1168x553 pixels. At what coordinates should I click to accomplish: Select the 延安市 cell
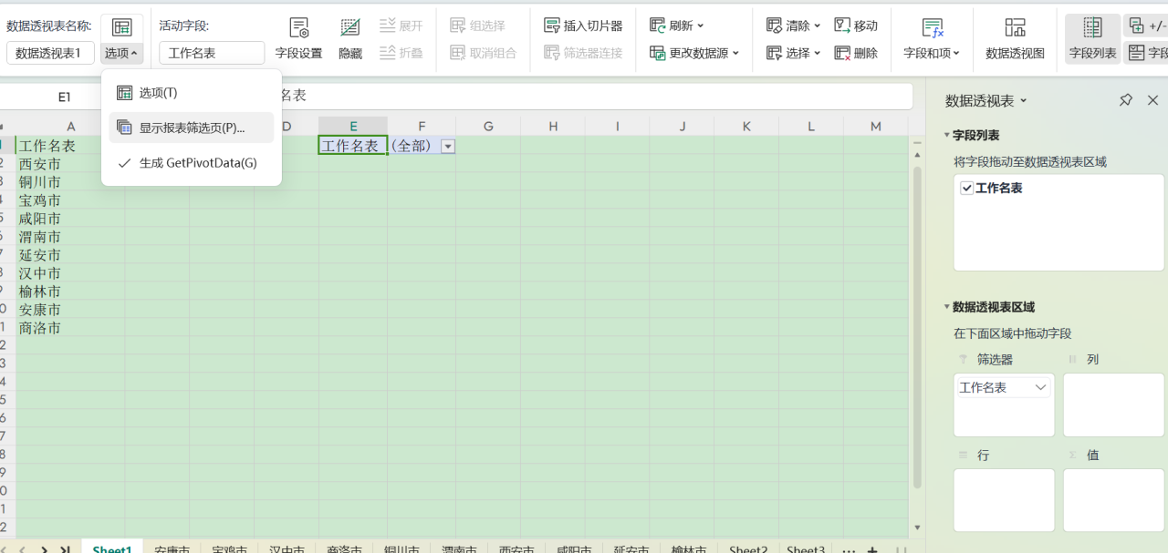tap(70, 255)
